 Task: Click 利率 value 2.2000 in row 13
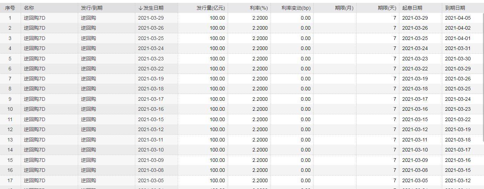[260, 140]
